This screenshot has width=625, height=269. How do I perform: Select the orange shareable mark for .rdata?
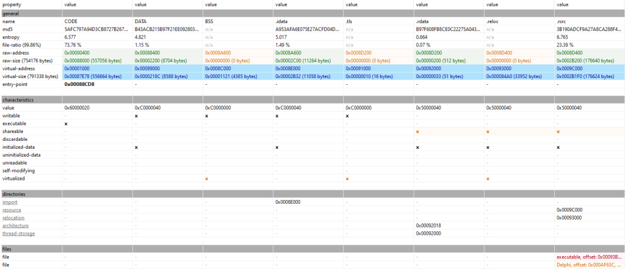coord(417,131)
